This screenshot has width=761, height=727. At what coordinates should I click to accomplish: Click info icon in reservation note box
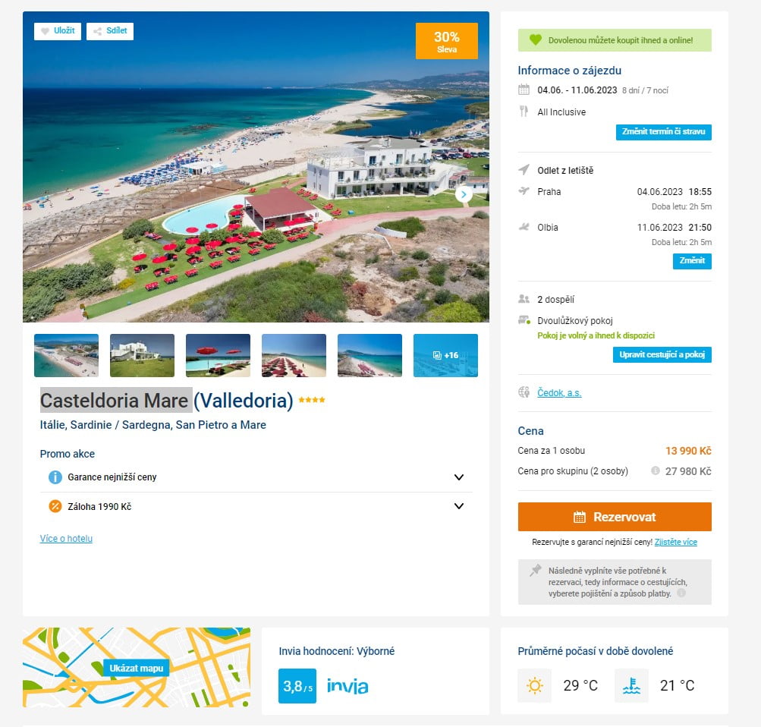click(x=681, y=593)
